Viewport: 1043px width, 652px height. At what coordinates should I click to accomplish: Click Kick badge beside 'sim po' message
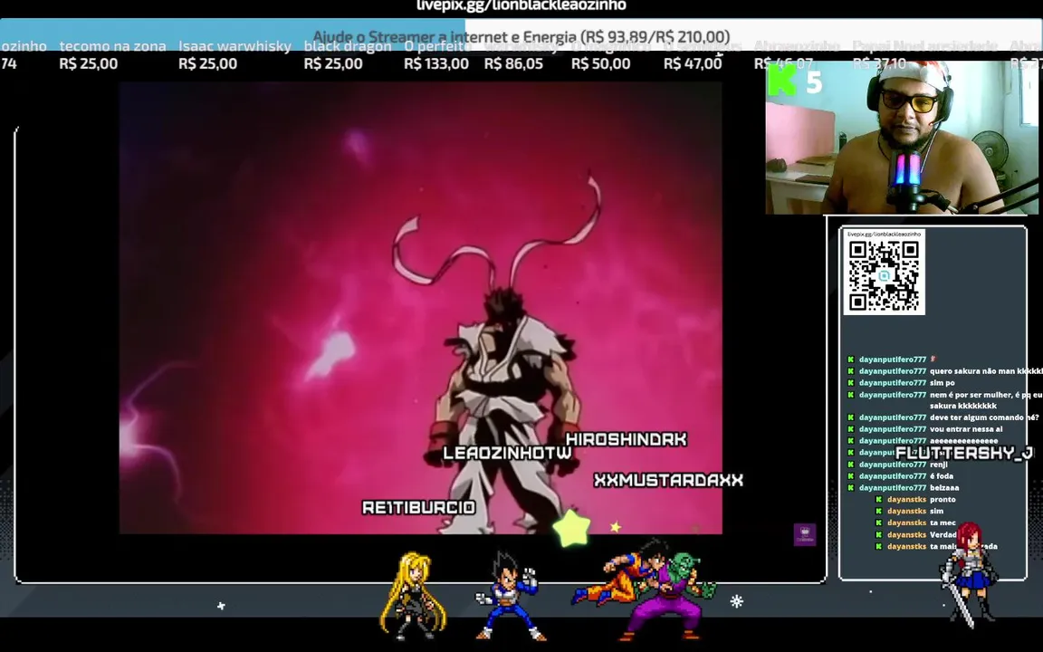point(850,382)
